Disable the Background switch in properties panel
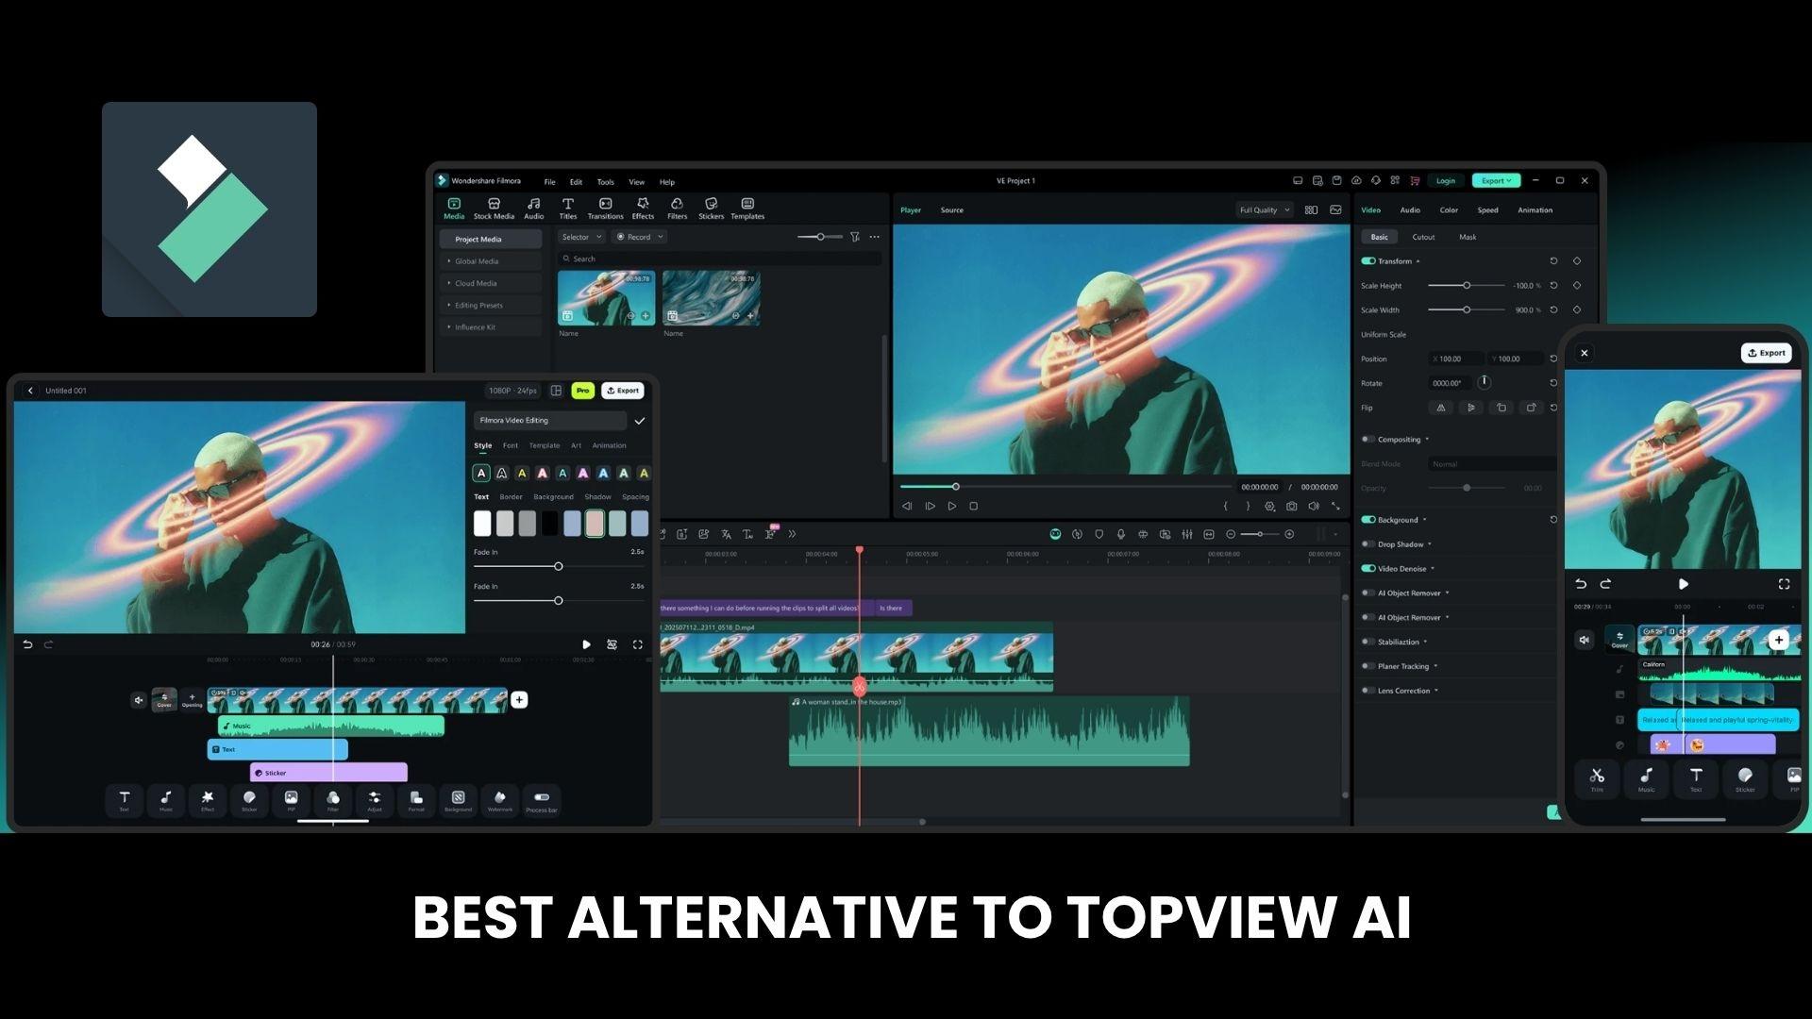 1367,520
